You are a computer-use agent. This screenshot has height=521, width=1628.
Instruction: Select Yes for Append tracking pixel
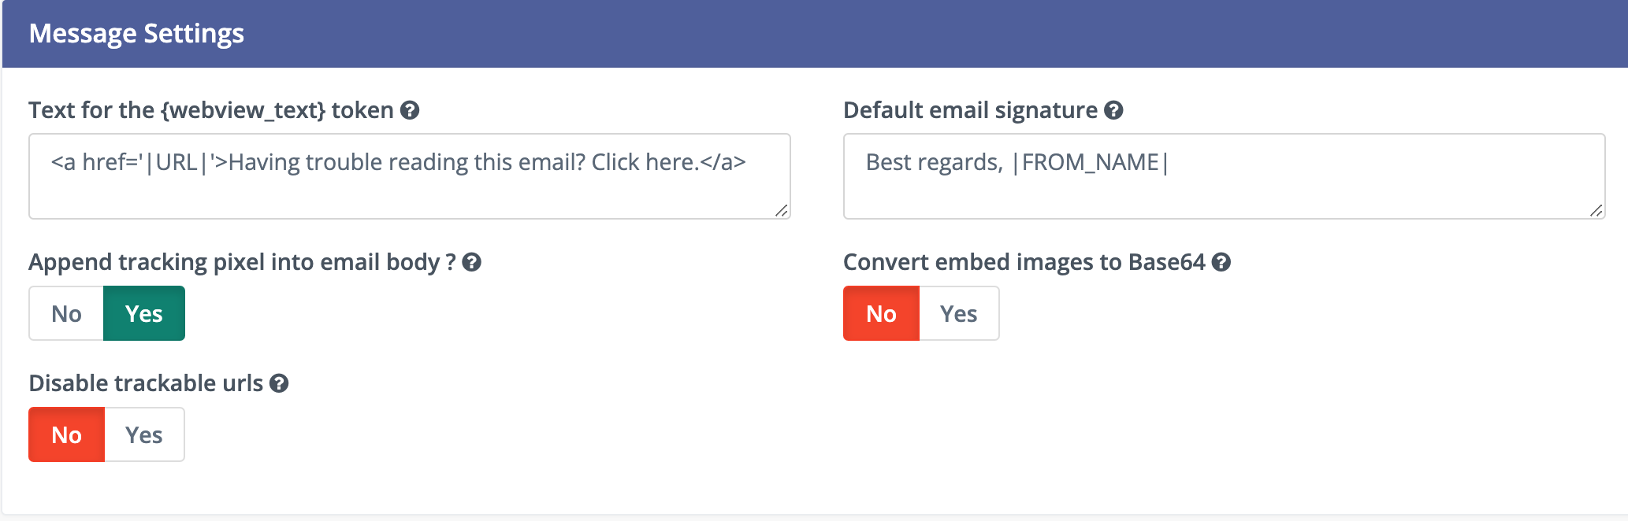click(144, 313)
